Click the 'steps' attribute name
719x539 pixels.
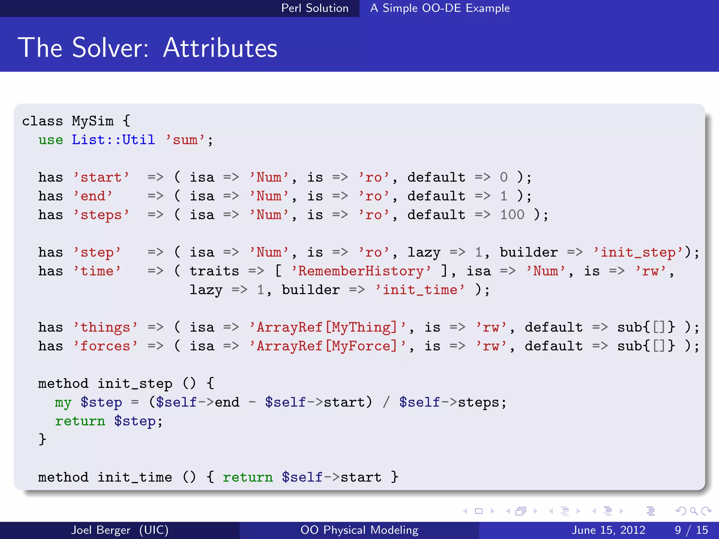coord(101,215)
